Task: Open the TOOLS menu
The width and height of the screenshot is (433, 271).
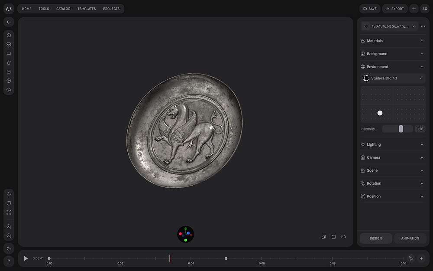Action: point(44,9)
